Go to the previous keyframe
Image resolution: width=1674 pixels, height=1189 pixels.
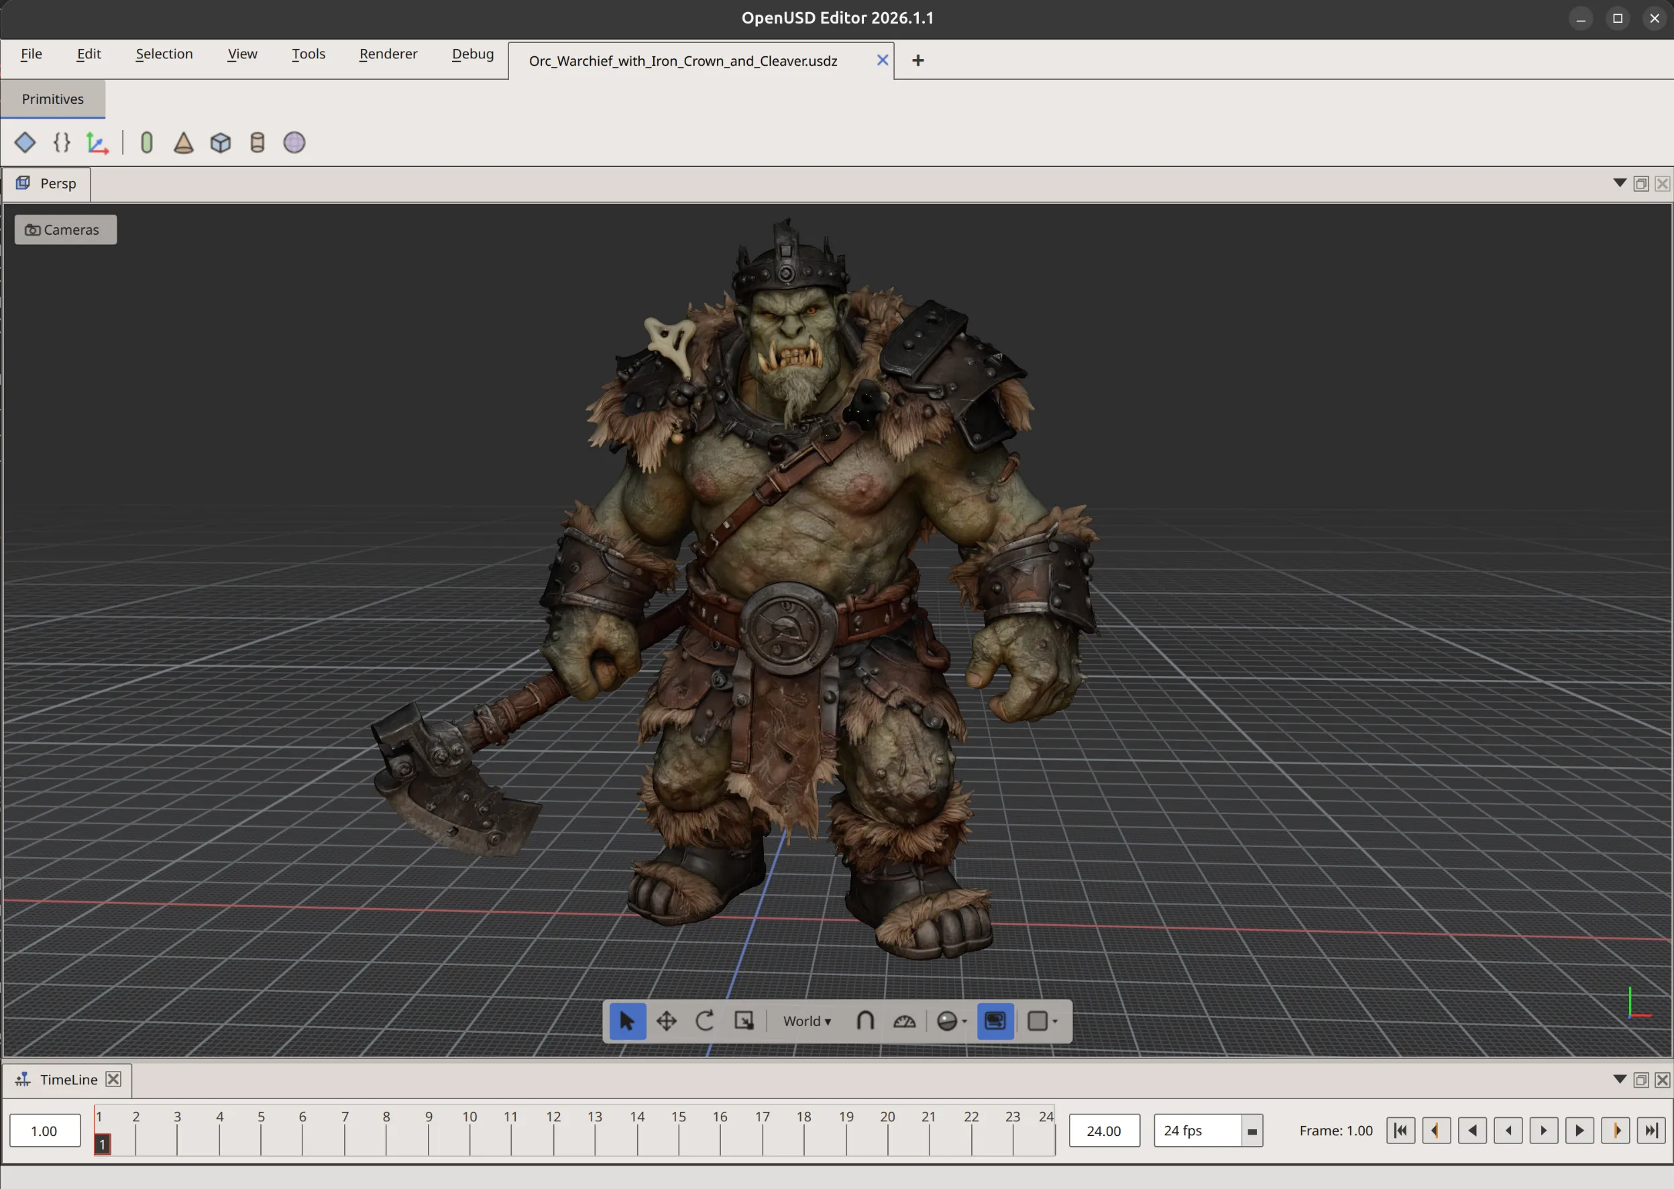tap(1436, 1131)
